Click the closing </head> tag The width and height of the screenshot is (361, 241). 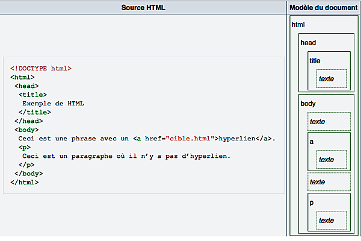tap(28, 121)
